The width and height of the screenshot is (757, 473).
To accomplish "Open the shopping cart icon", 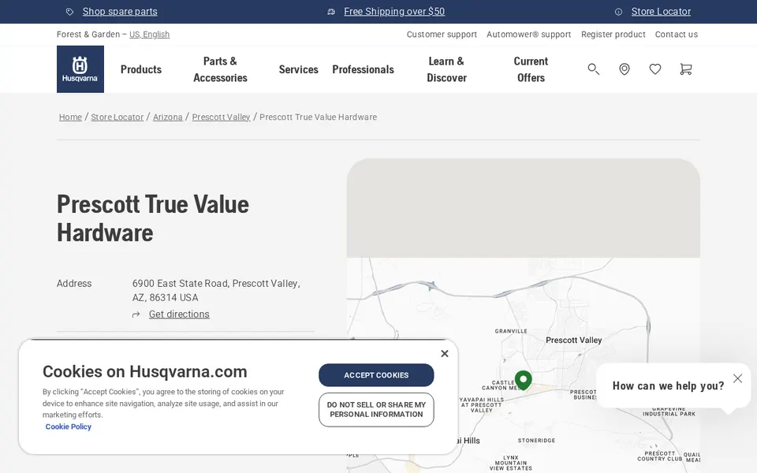I will [685, 69].
